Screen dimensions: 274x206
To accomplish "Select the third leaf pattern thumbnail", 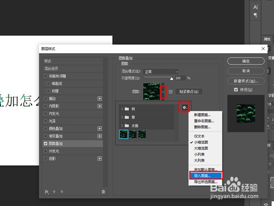I will pos(142,134).
